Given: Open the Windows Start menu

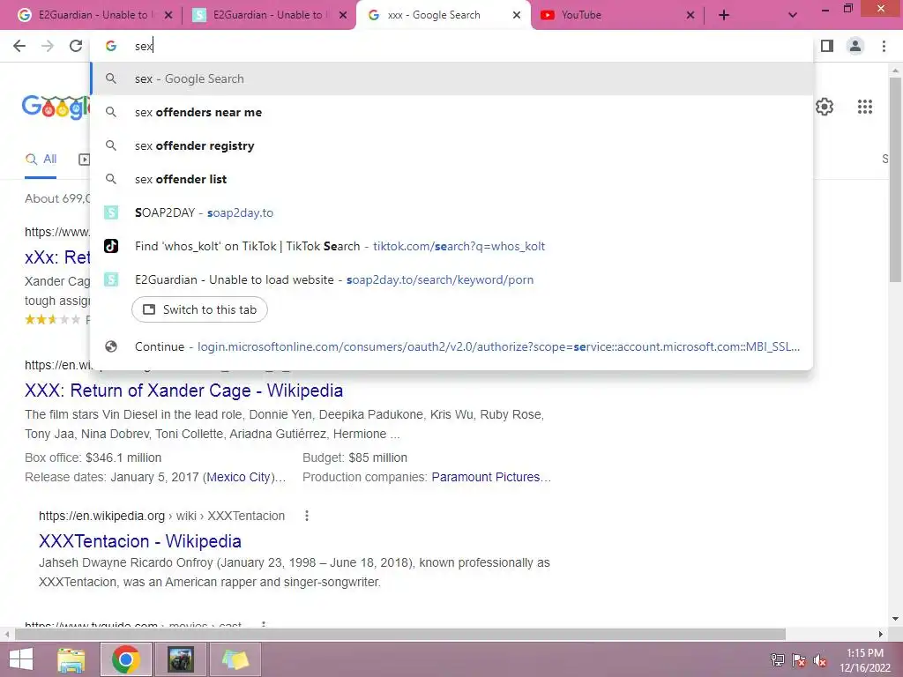Looking at the screenshot, I should (x=21, y=659).
